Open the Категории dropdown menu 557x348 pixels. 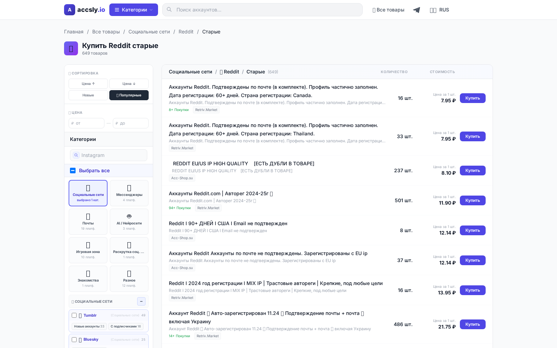134,10
